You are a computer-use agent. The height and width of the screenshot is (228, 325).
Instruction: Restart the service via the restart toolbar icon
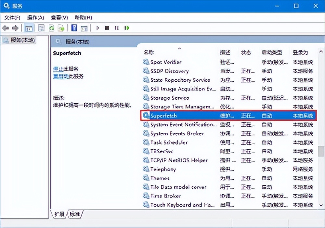(x=126, y=28)
